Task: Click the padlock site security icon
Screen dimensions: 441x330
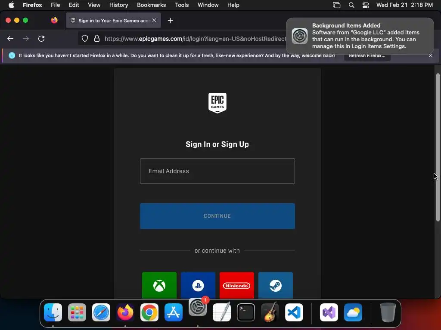Action: point(97,38)
